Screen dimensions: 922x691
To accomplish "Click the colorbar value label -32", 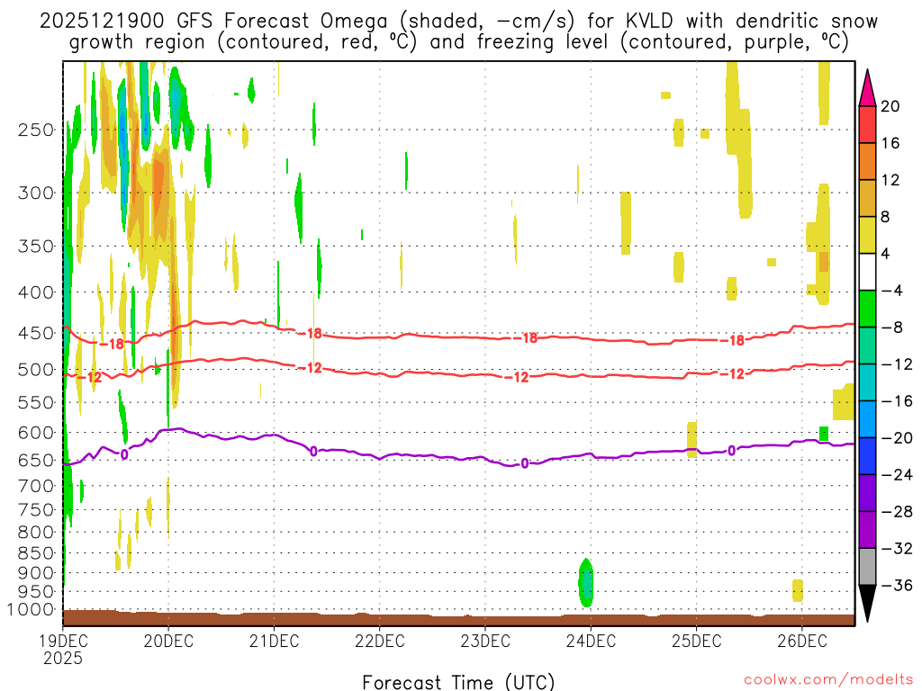I will pyautogui.click(x=896, y=548).
